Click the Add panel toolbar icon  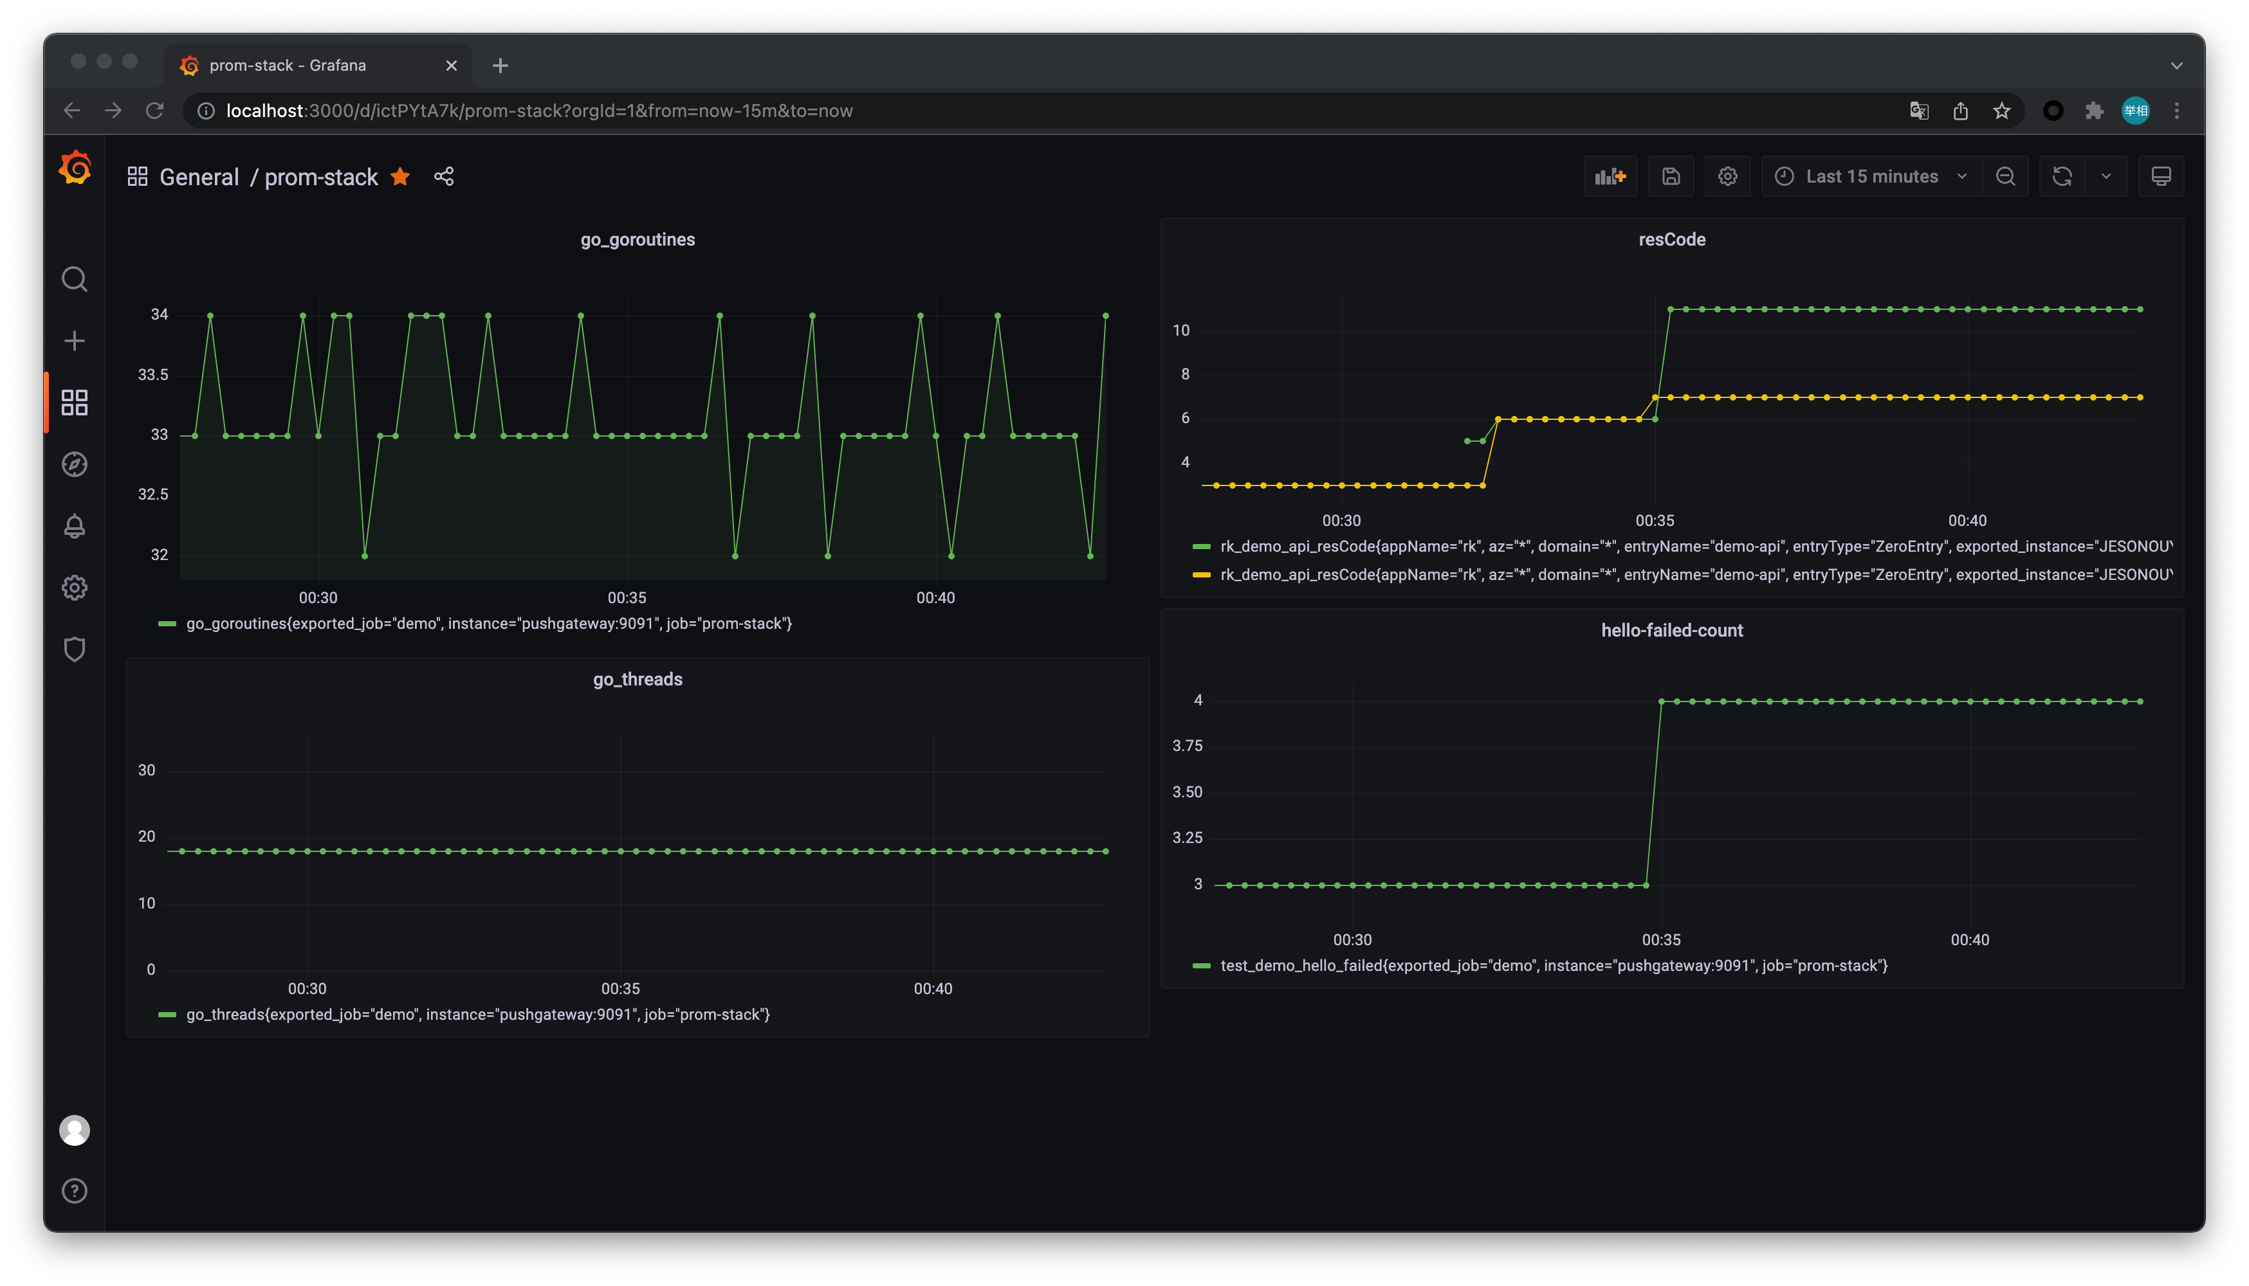[1609, 177]
